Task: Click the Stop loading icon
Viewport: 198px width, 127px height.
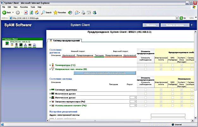Action: 26,12
